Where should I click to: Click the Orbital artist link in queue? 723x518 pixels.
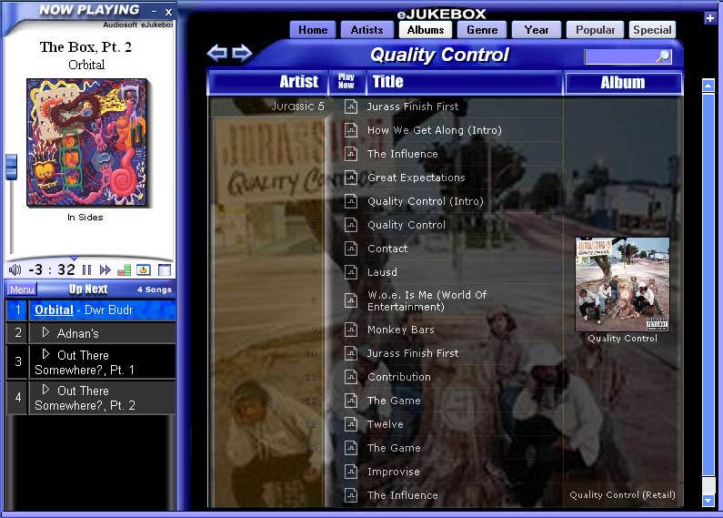tap(54, 310)
